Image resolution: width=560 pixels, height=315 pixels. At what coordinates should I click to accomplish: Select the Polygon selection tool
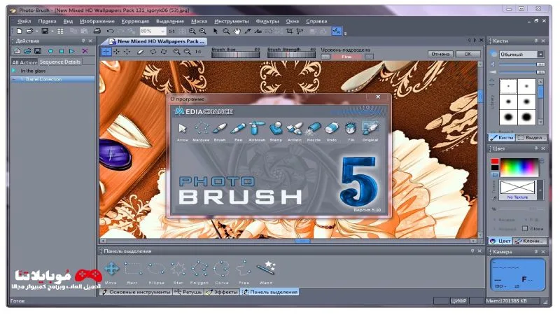[199, 269]
